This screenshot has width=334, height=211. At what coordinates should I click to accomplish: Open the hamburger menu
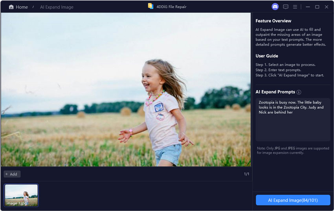(x=295, y=7)
